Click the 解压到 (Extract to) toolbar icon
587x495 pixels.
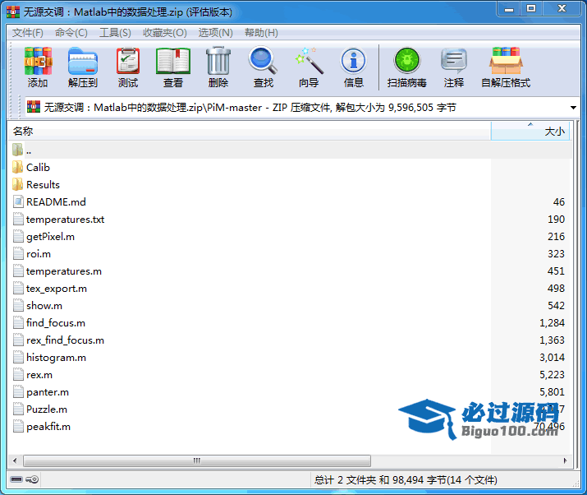coord(83,61)
